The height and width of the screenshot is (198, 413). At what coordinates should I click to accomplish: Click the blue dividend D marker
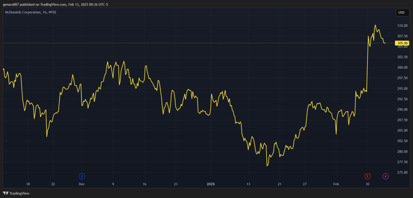point(82,176)
